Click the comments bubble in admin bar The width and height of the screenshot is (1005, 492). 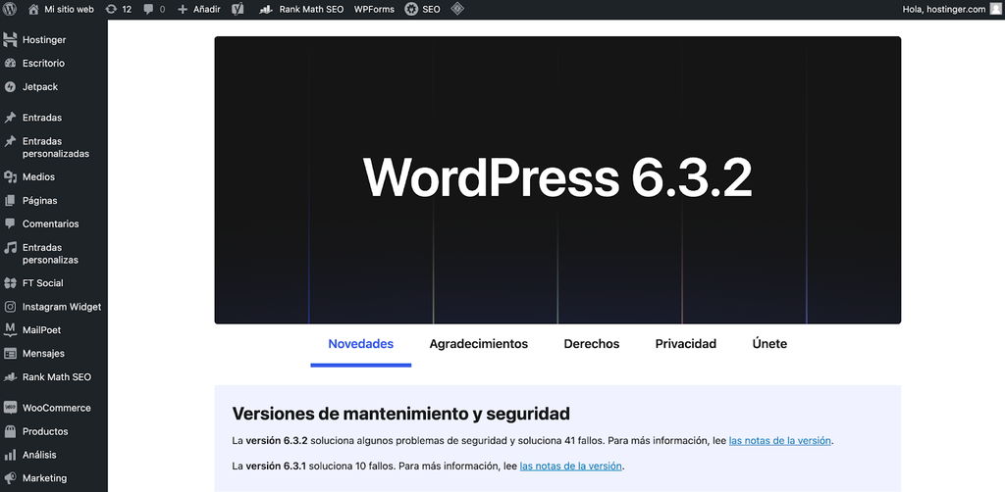[154, 9]
